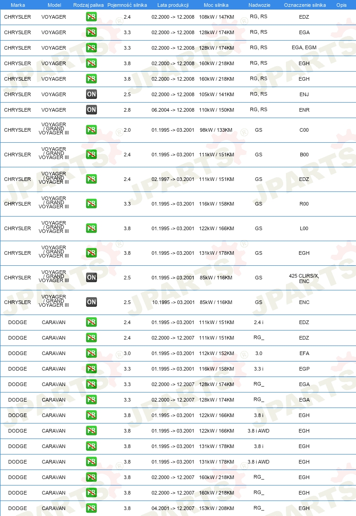
Task: Select the engine code cell 'EGP'
Action: click(x=304, y=369)
